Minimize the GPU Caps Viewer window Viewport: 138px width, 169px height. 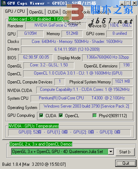[122, 3]
